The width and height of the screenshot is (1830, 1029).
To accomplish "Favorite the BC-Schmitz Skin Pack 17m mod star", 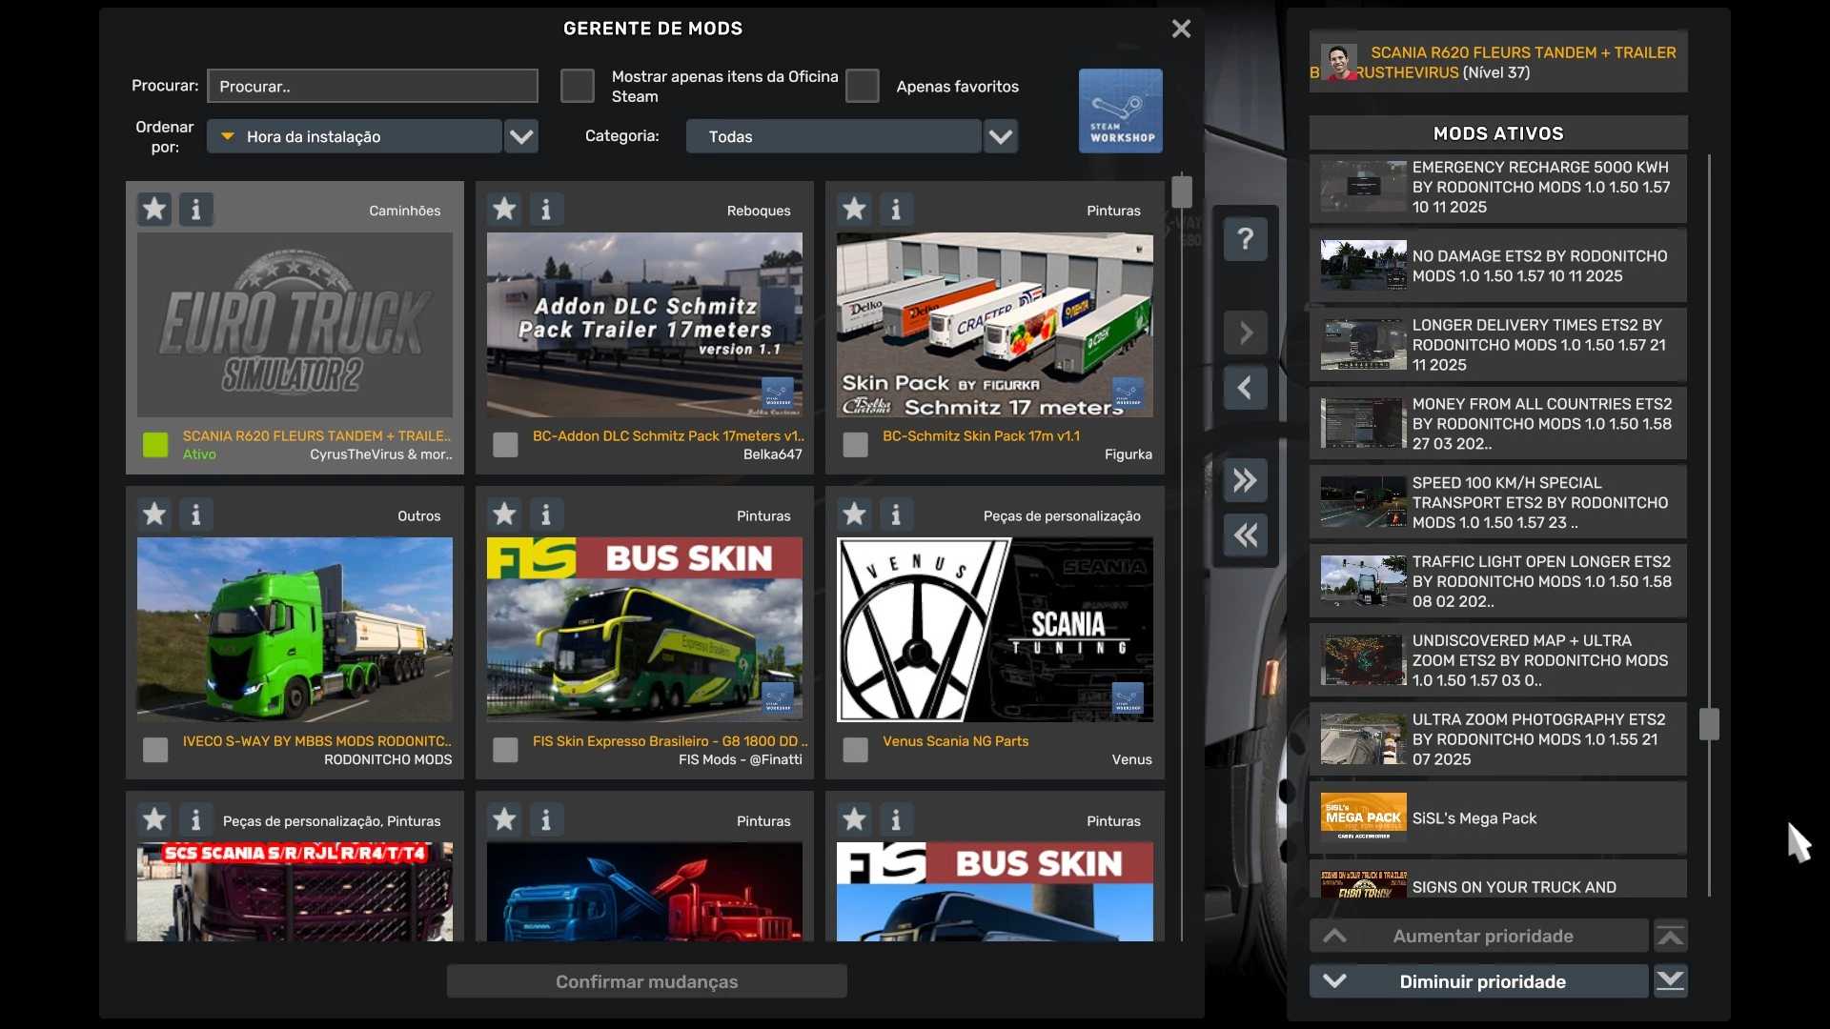I will pyautogui.click(x=854, y=209).
